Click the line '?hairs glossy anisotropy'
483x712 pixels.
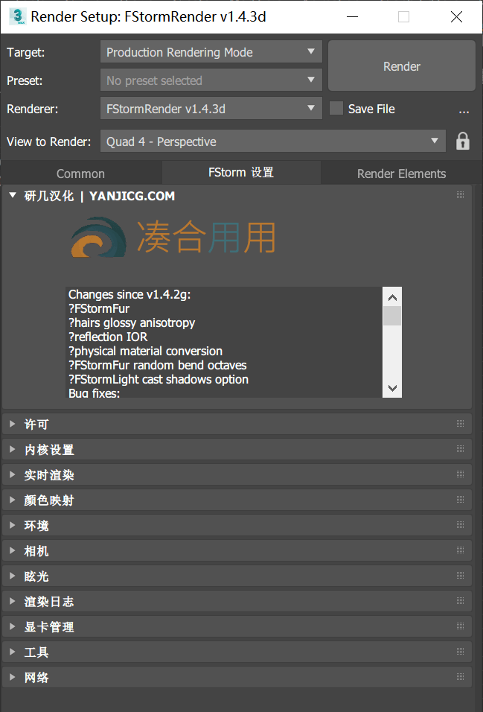132,322
